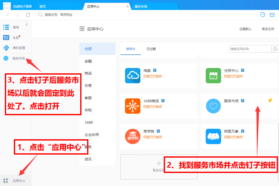279x186 pixels.
Task: Open 常用 list icon in the sidebar
Action: tap(6, 27)
